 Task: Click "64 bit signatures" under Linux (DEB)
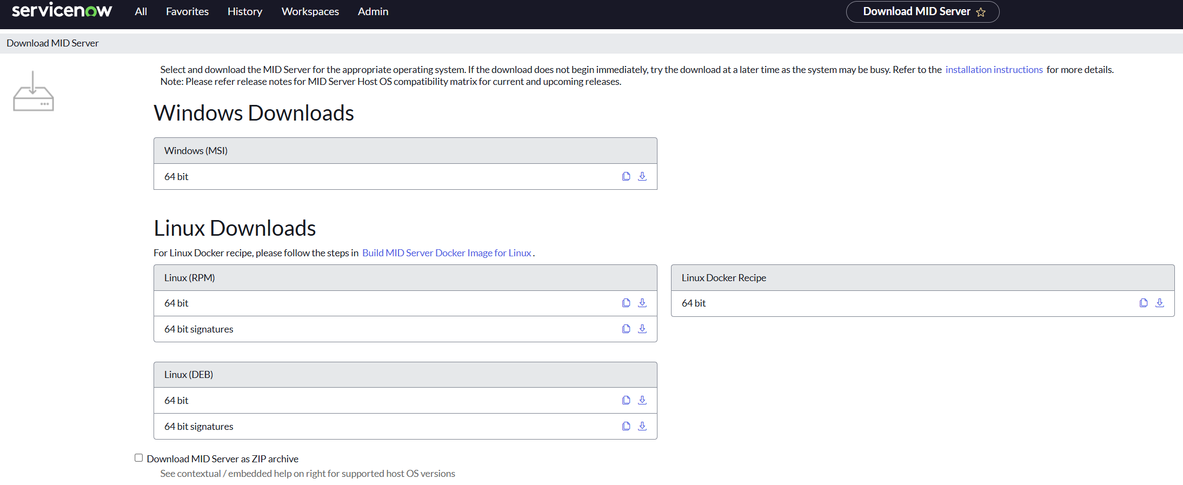pos(199,427)
